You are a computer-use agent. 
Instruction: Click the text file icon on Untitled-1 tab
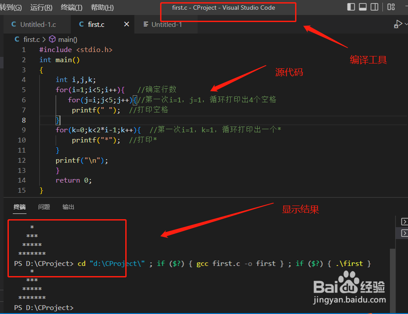146,24
